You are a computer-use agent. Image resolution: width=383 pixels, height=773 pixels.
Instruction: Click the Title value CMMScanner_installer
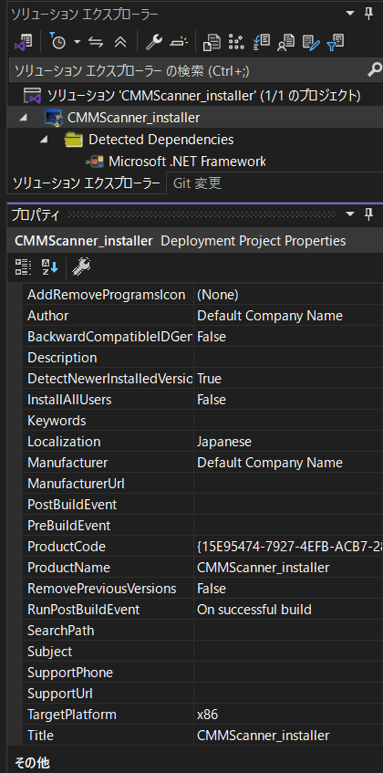pos(263,736)
